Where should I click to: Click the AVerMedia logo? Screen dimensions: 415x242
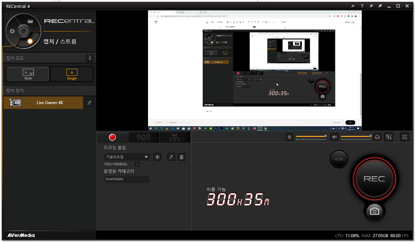tap(21, 235)
